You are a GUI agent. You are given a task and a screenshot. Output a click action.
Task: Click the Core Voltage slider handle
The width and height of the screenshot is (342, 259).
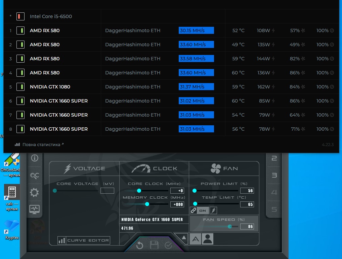coord(55,191)
